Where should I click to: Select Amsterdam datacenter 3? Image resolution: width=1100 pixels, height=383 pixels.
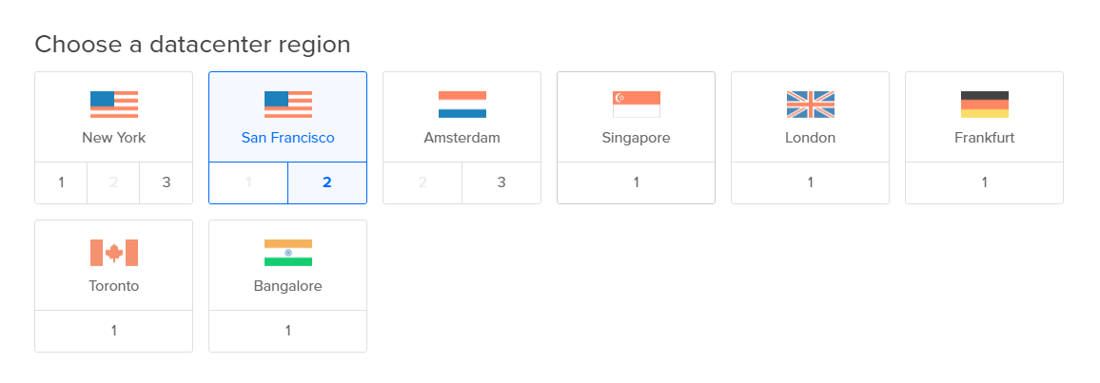pos(501,182)
